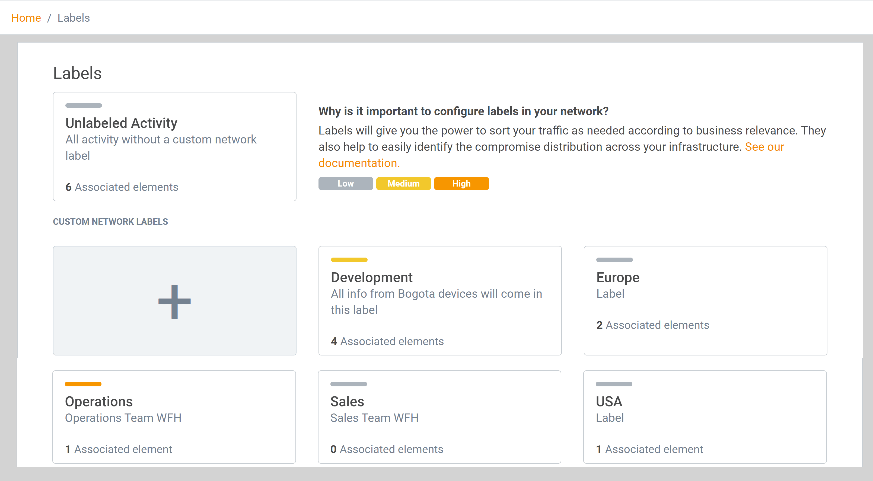The image size is (873, 481).
Task: Select the Low relevance badge
Action: click(x=345, y=184)
